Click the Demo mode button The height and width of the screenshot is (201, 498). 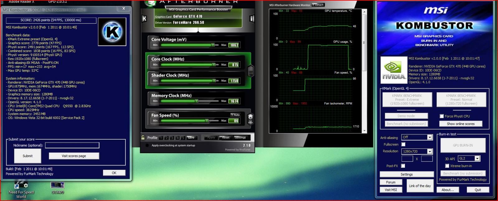click(x=406, y=116)
